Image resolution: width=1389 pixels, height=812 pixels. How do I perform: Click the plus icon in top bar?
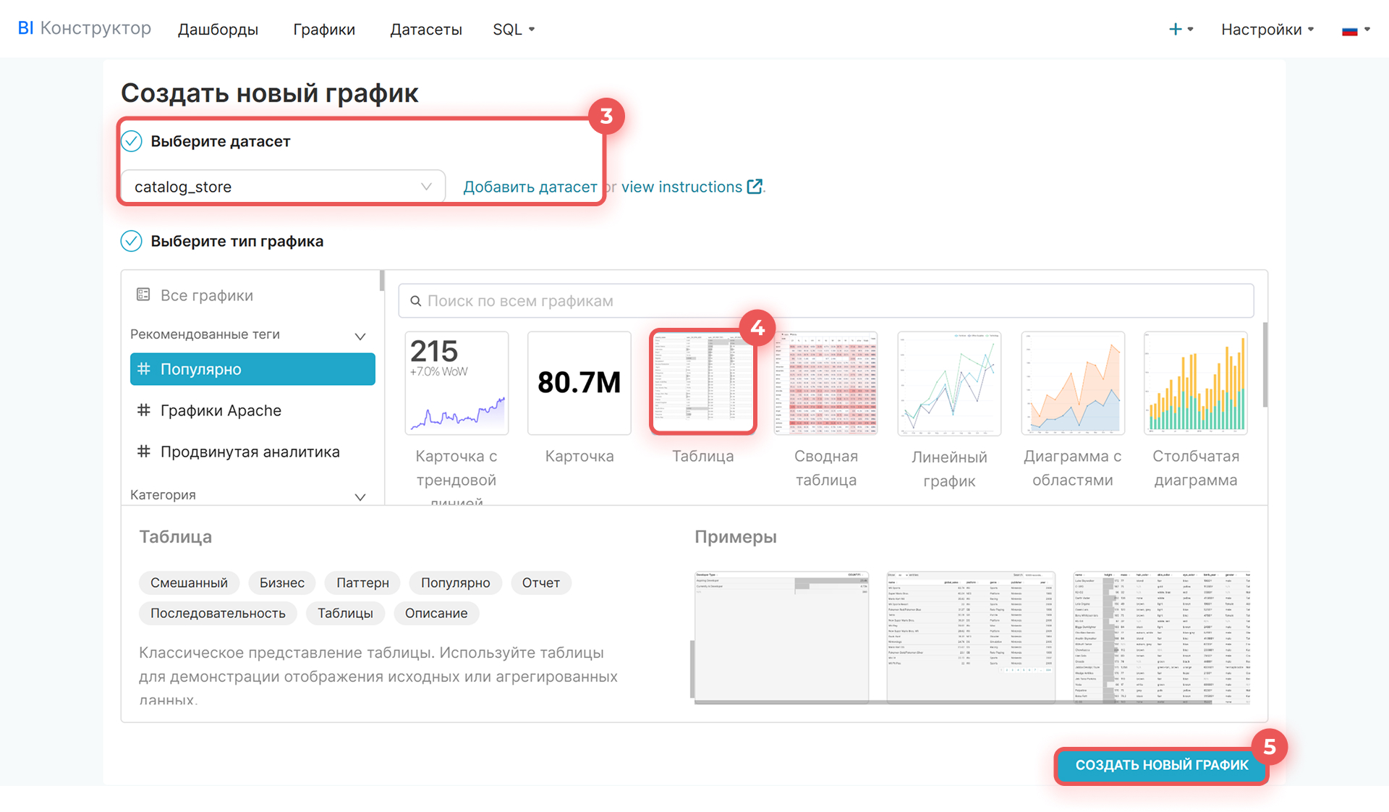point(1176,29)
